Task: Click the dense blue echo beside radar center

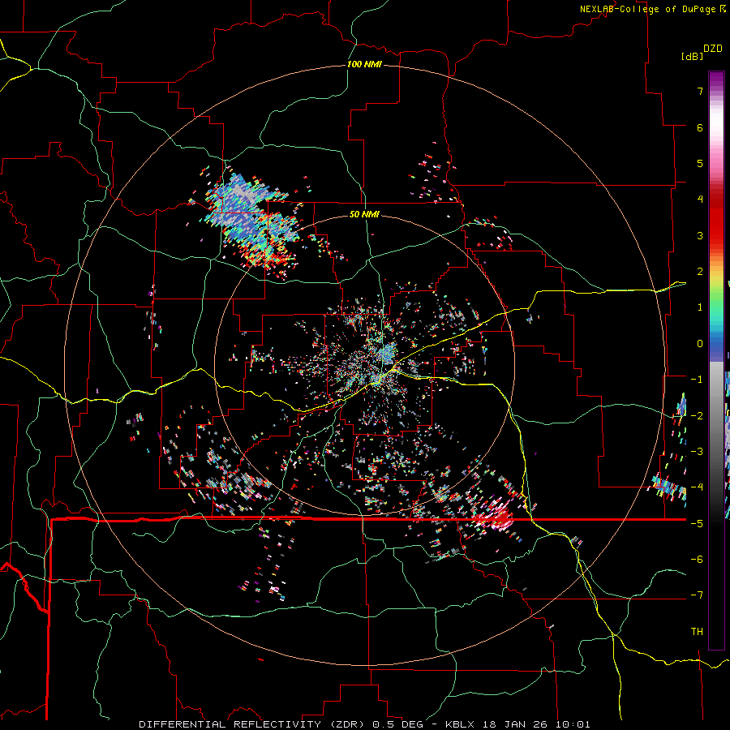Action: pos(387,354)
